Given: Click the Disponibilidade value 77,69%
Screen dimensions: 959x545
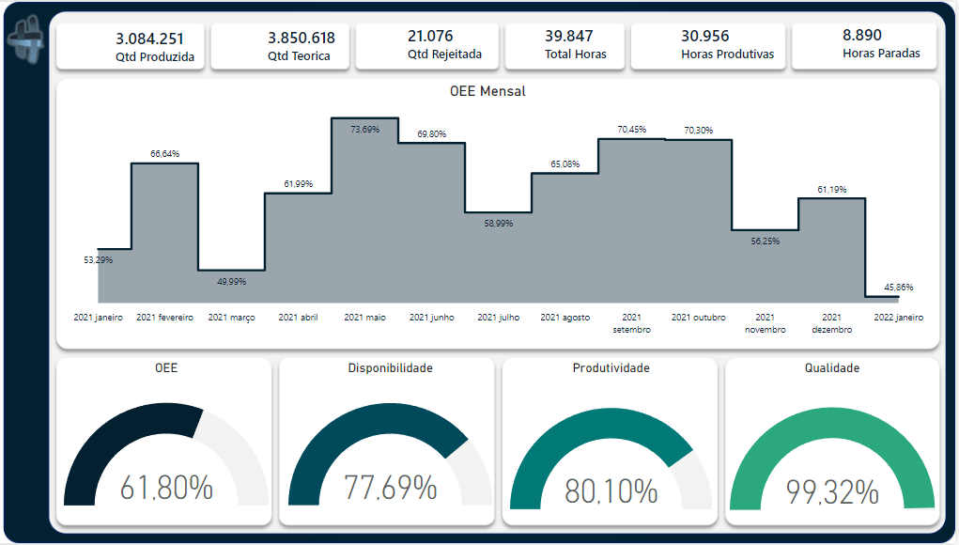Looking at the screenshot, I should tap(390, 488).
